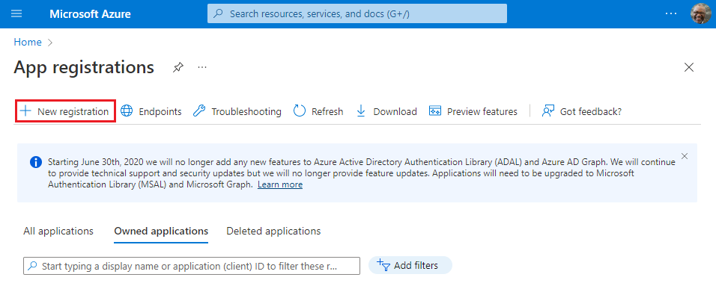Open the hamburger portal menu

[x=16, y=13]
